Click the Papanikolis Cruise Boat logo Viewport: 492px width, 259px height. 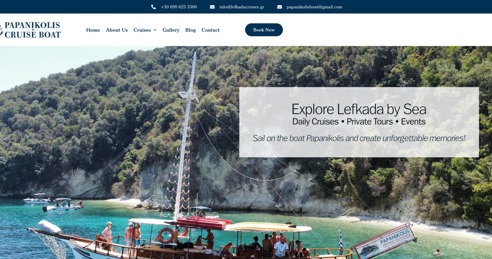pos(30,30)
